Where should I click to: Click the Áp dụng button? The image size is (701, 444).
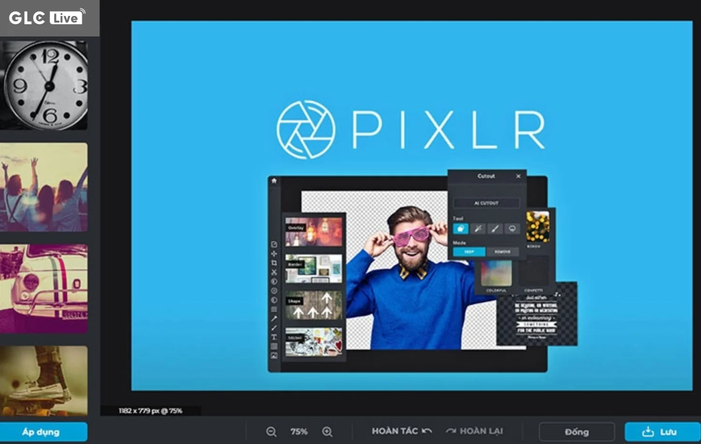pyautogui.click(x=43, y=432)
